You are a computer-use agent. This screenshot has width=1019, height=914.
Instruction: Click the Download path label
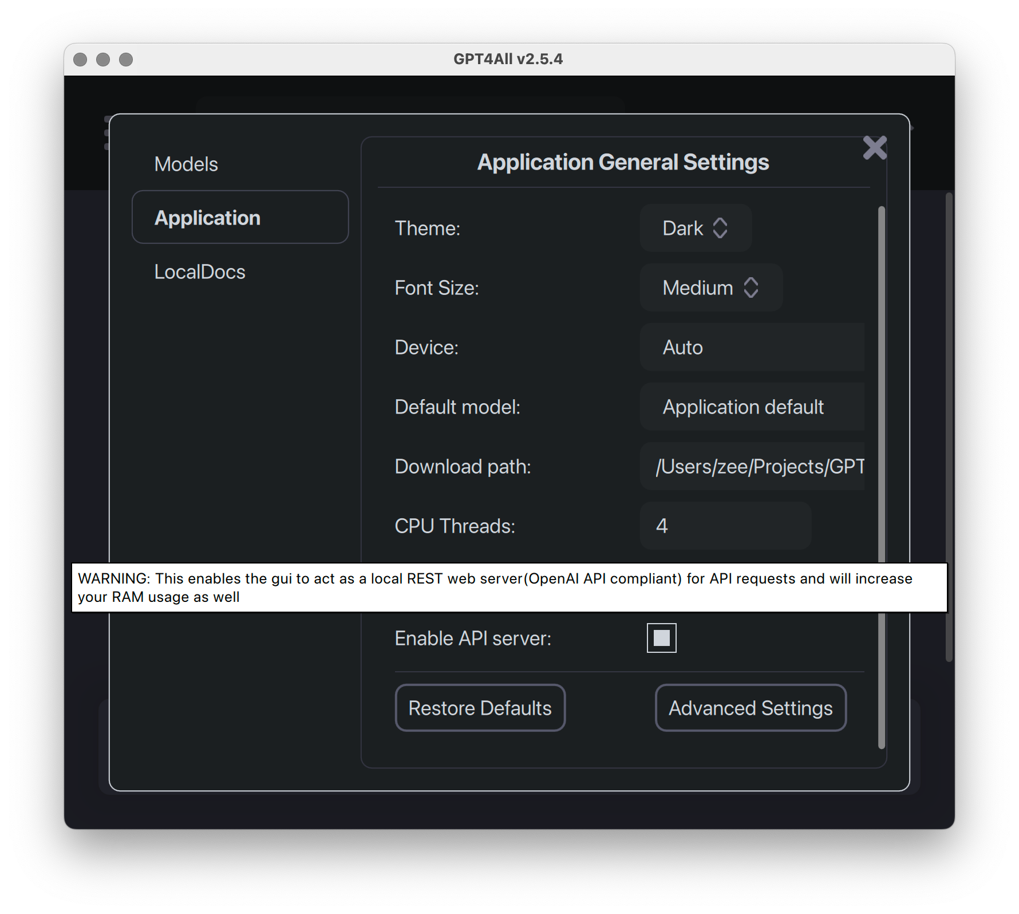463,466
